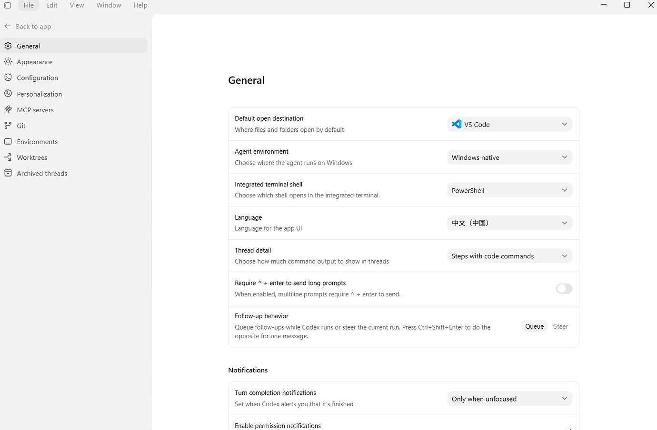
Task: Click the Notifications section heading
Action: click(x=248, y=370)
